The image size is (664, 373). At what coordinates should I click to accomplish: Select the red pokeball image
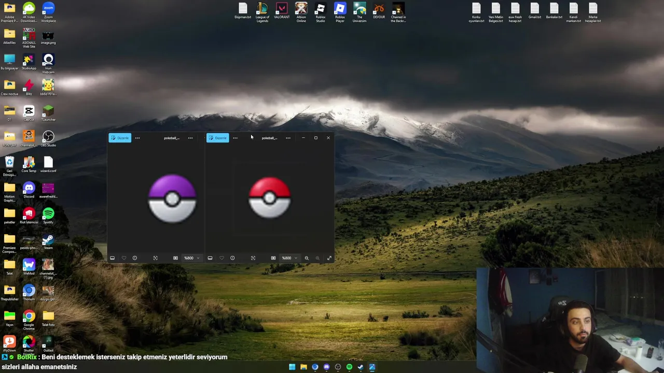tap(270, 197)
